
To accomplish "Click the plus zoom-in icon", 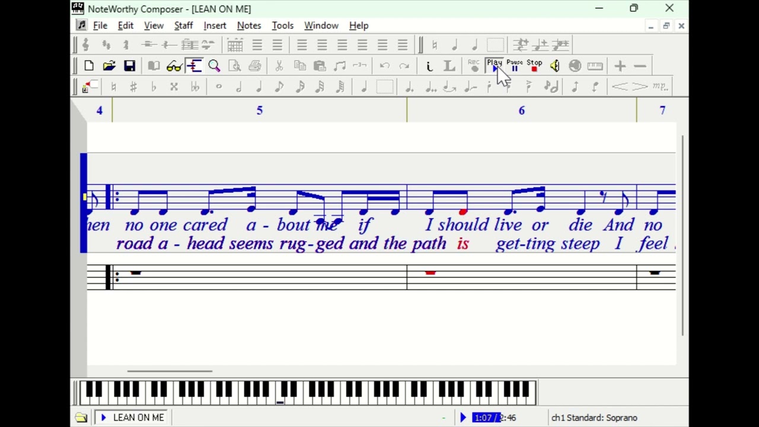I will [620, 66].
